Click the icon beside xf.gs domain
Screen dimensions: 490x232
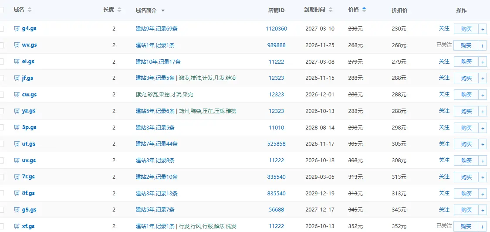[17, 226]
